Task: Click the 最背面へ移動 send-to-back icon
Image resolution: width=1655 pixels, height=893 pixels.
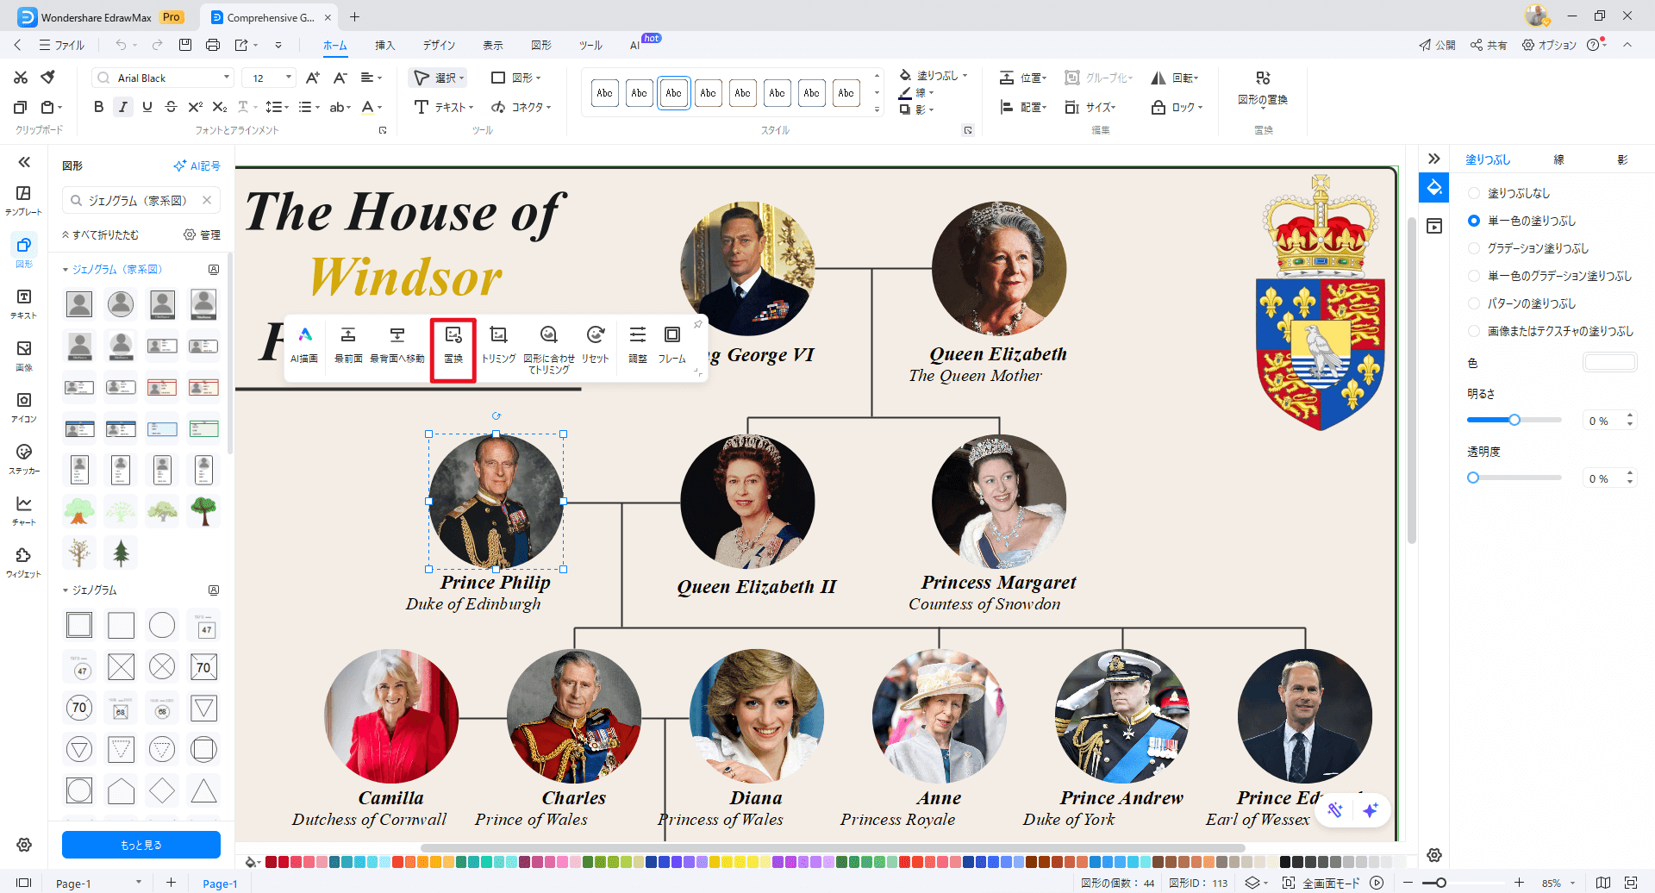Action: click(x=397, y=344)
